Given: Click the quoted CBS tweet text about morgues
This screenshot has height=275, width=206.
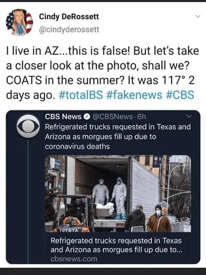Looking at the screenshot, I should click(118, 137).
